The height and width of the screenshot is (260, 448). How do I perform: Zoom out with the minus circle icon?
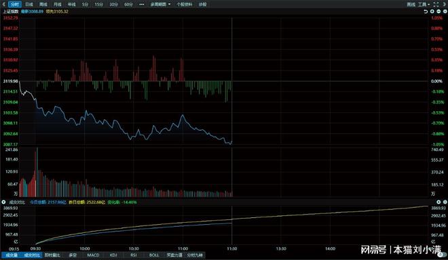point(438,12)
